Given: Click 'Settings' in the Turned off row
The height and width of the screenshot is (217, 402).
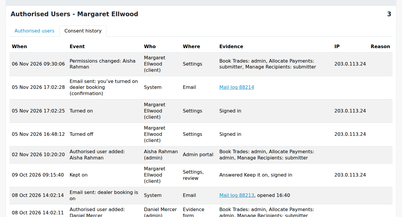Looking at the screenshot, I should [x=192, y=134].
